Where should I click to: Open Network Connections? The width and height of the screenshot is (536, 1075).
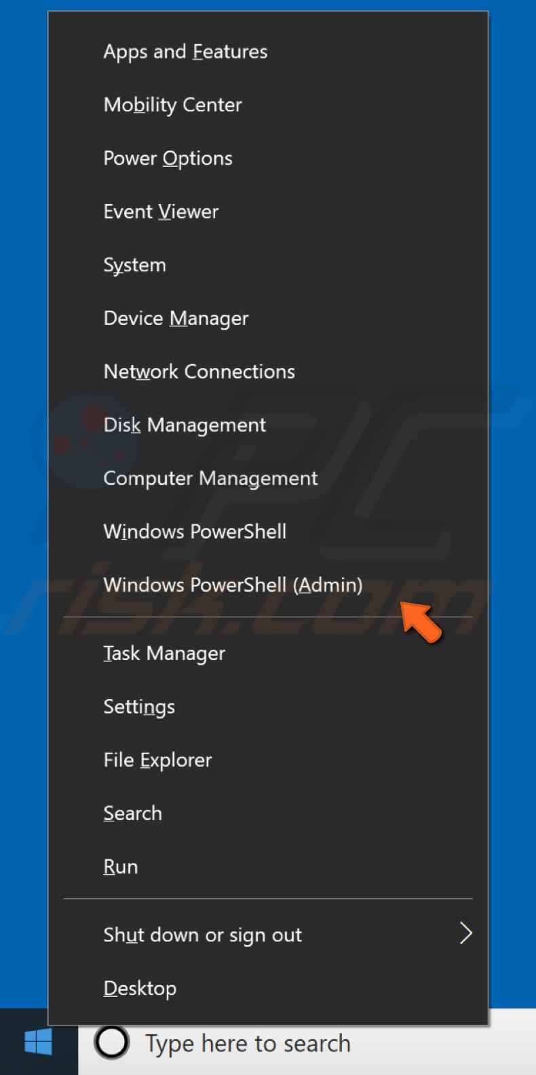pos(199,371)
